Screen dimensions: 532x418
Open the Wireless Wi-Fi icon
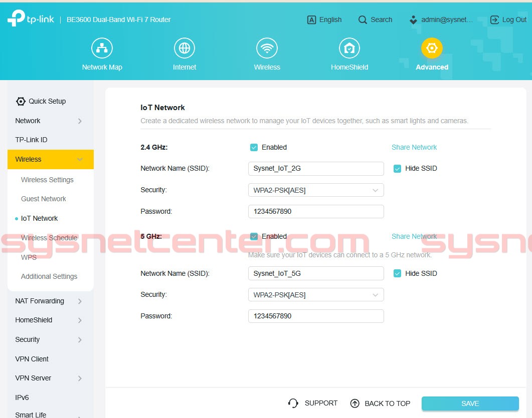[267, 48]
